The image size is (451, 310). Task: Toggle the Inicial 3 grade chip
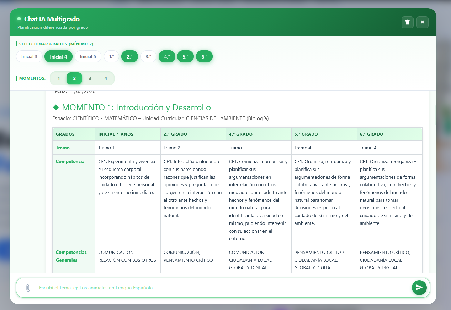tap(29, 57)
